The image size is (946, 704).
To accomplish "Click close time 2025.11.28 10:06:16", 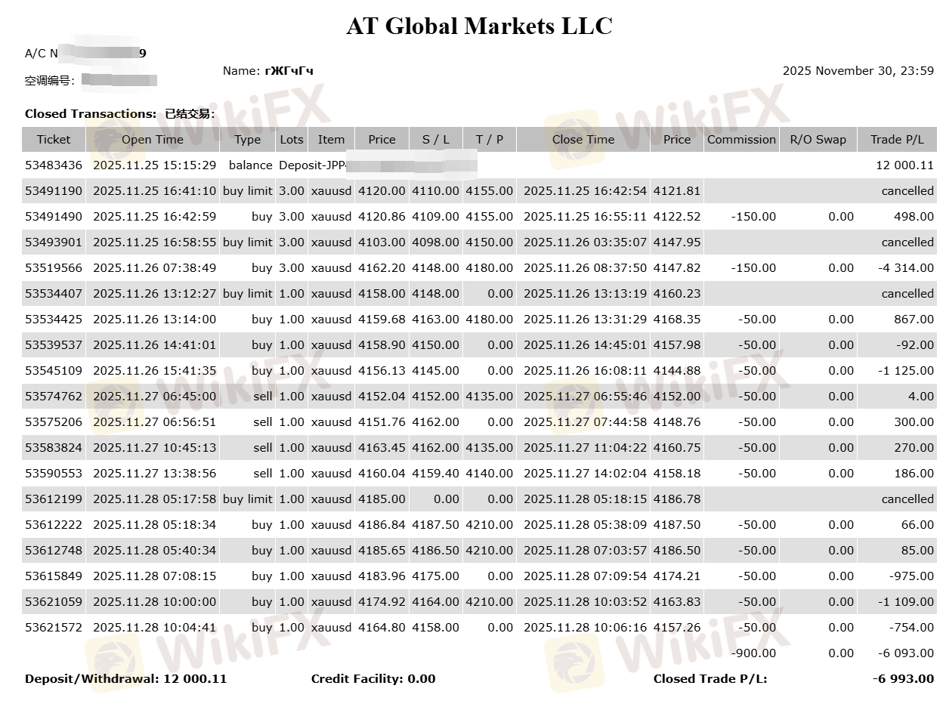I will 586,627.
